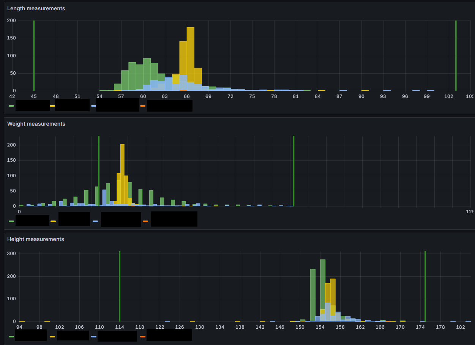Click the y-axis label 150 in Weight chart
475x345 pixels.
pos(11,160)
